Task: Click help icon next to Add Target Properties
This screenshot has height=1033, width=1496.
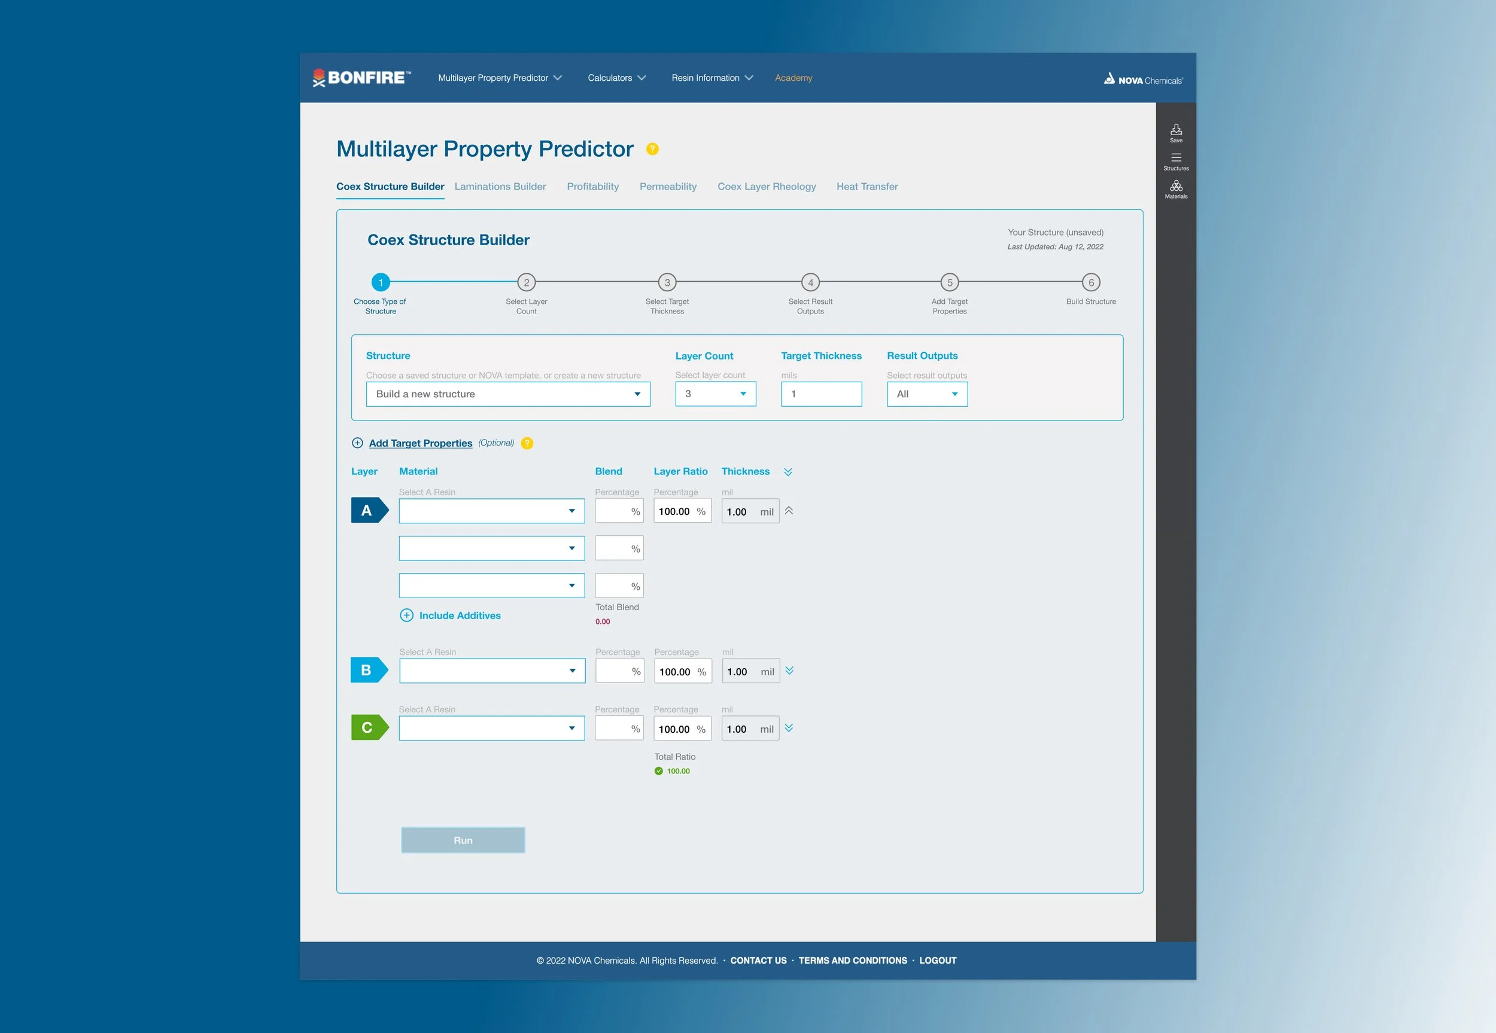Action: point(527,443)
